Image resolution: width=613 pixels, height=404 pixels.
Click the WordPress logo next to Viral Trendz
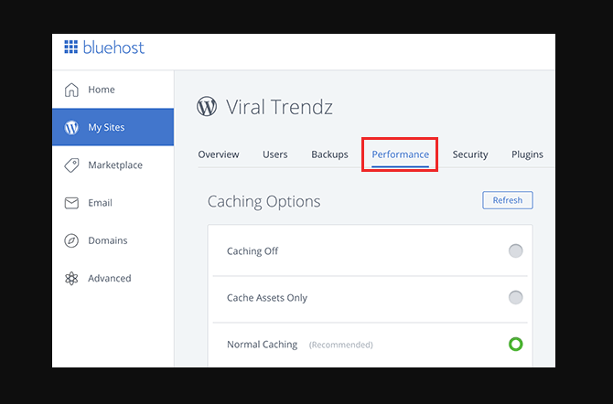[x=207, y=106]
